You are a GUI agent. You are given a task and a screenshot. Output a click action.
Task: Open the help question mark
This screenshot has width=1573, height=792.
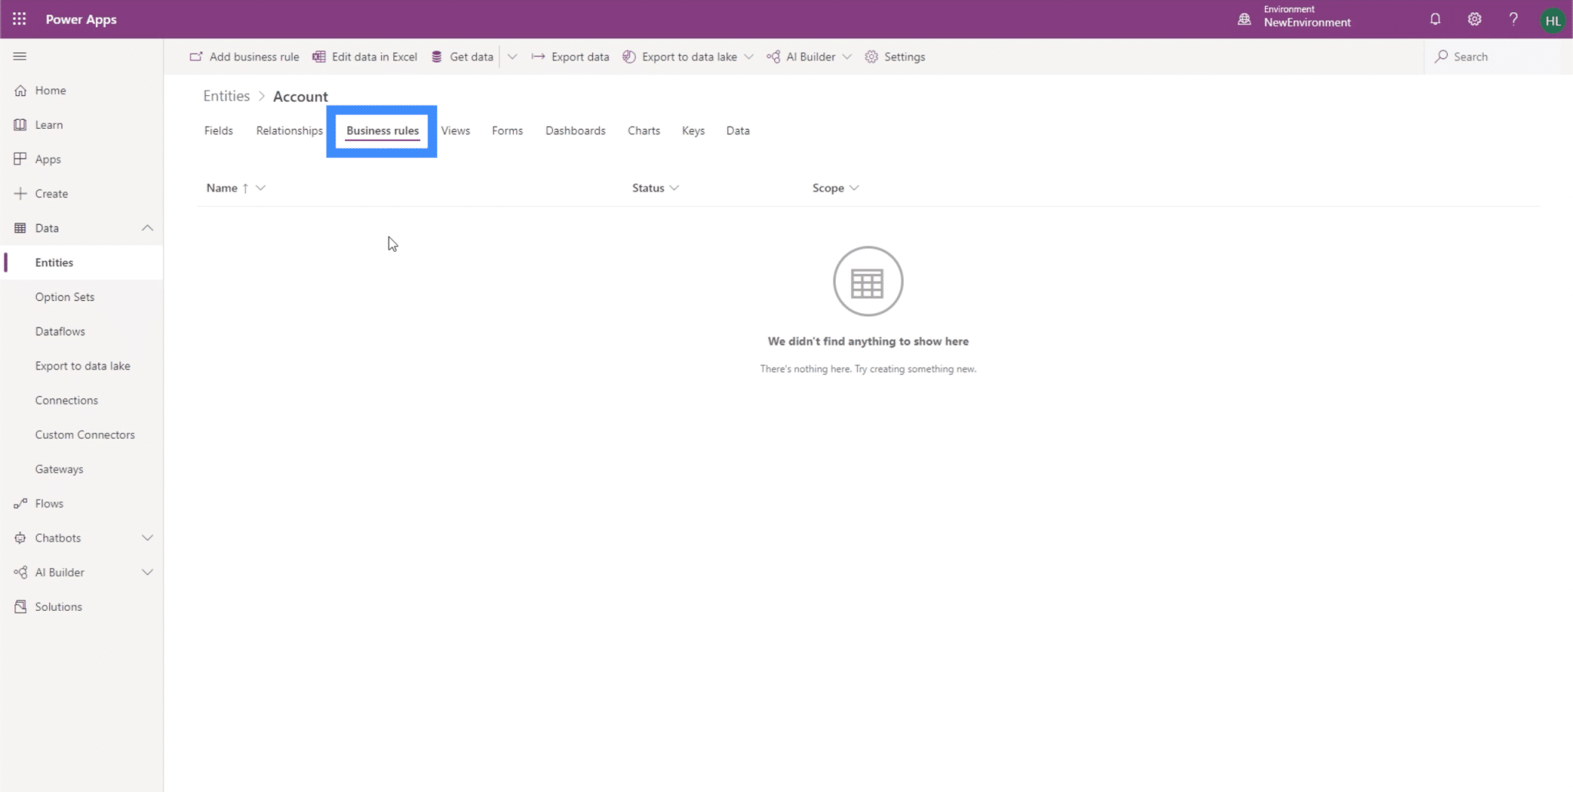pyautogui.click(x=1513, y=19)
